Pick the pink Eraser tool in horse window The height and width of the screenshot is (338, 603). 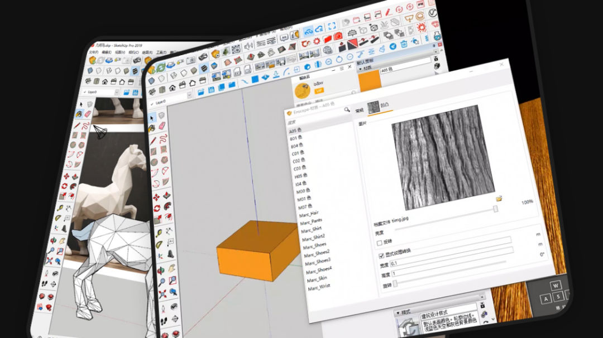[x=88, y=114]
